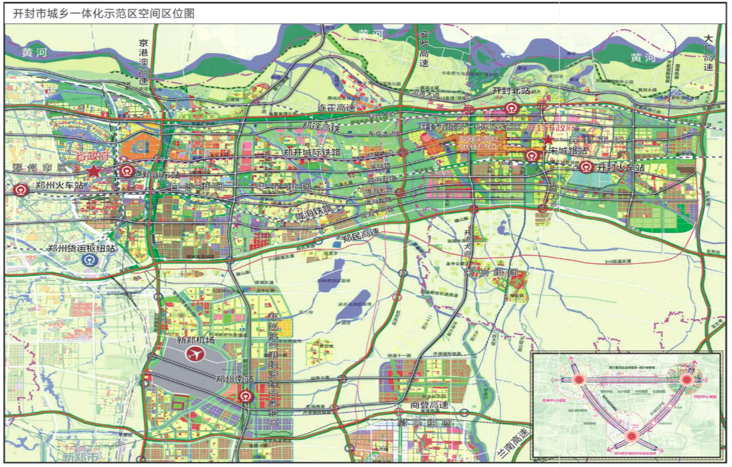Click the 大广高速 label at the top right
Viewport: 732px width, 467px height.
tap(709, 54)
